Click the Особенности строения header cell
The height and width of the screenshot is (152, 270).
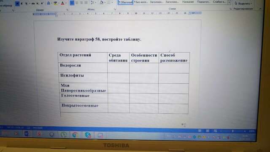(144, 58)
